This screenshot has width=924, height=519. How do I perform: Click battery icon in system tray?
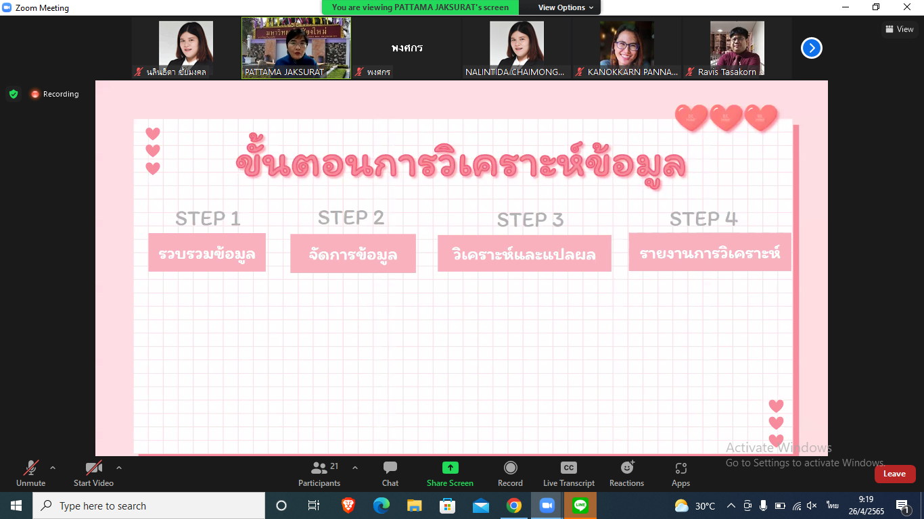780,505
